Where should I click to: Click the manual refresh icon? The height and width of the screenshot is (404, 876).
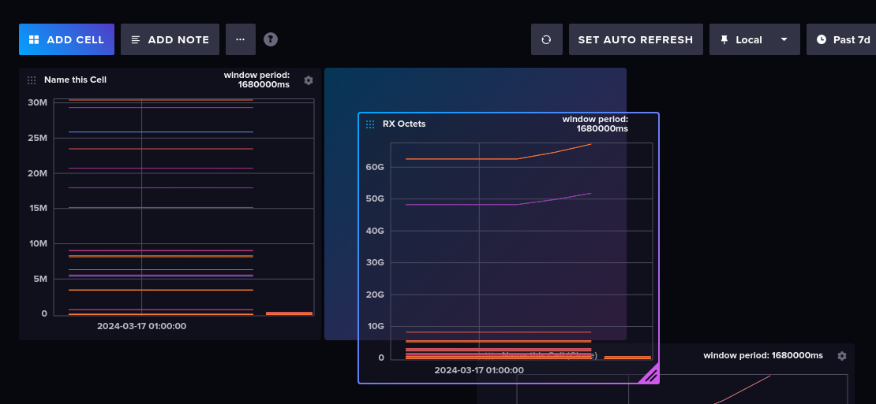tap(546, 39)
